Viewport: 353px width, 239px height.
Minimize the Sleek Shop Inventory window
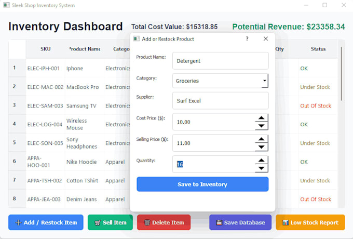pos(306,5)
